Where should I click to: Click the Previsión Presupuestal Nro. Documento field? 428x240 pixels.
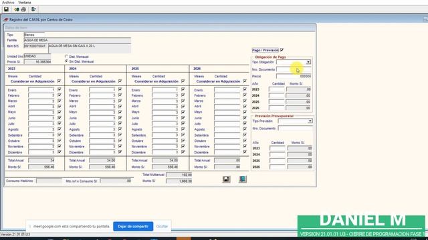click(x=295, y=128)
